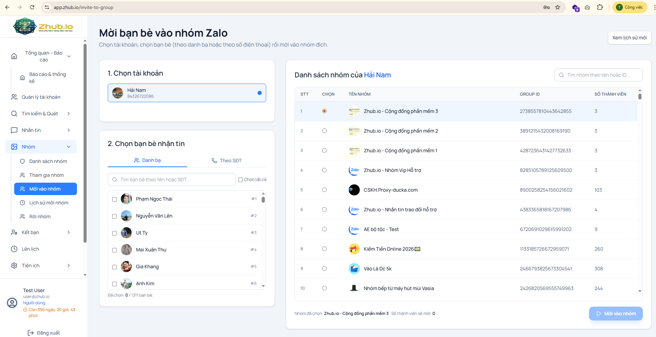This screenshot has width=656, height=337.
Task: Tick the checkbox for Phạm Ngọc Thái
Action: 115,199
